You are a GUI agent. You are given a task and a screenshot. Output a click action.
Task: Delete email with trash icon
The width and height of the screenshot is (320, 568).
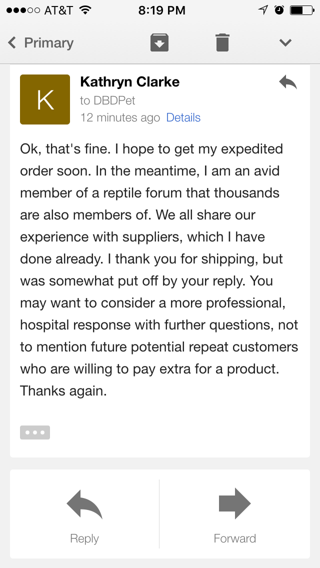[222, 42]
